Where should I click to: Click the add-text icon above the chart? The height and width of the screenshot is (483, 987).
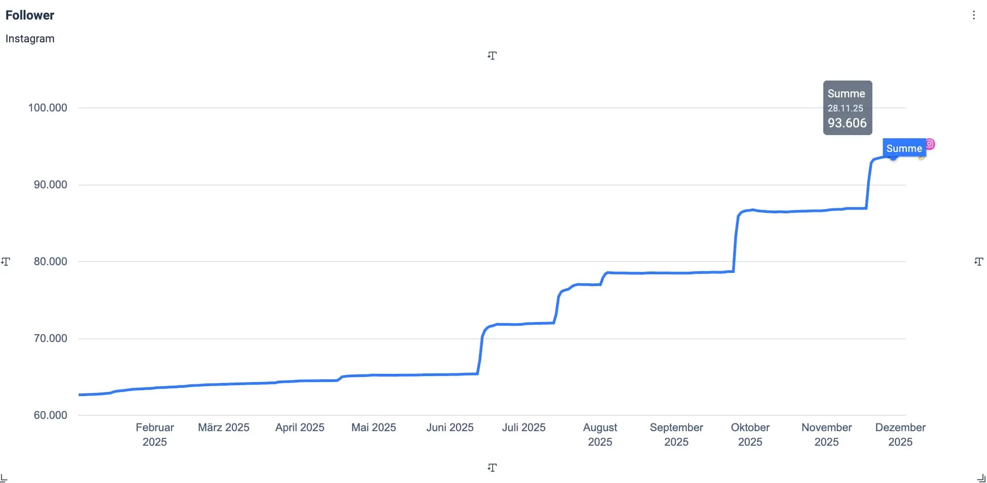coord(492,55)
